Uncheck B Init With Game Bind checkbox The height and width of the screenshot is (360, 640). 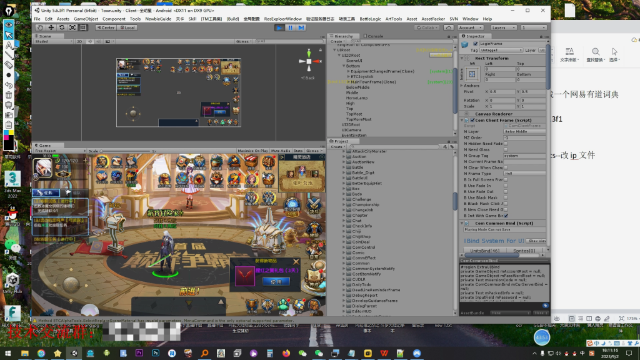[x=506, y=216]
